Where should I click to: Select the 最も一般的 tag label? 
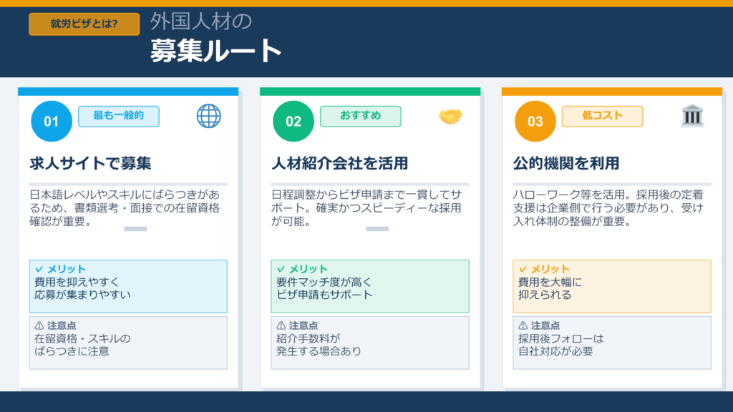pos(118,116)
